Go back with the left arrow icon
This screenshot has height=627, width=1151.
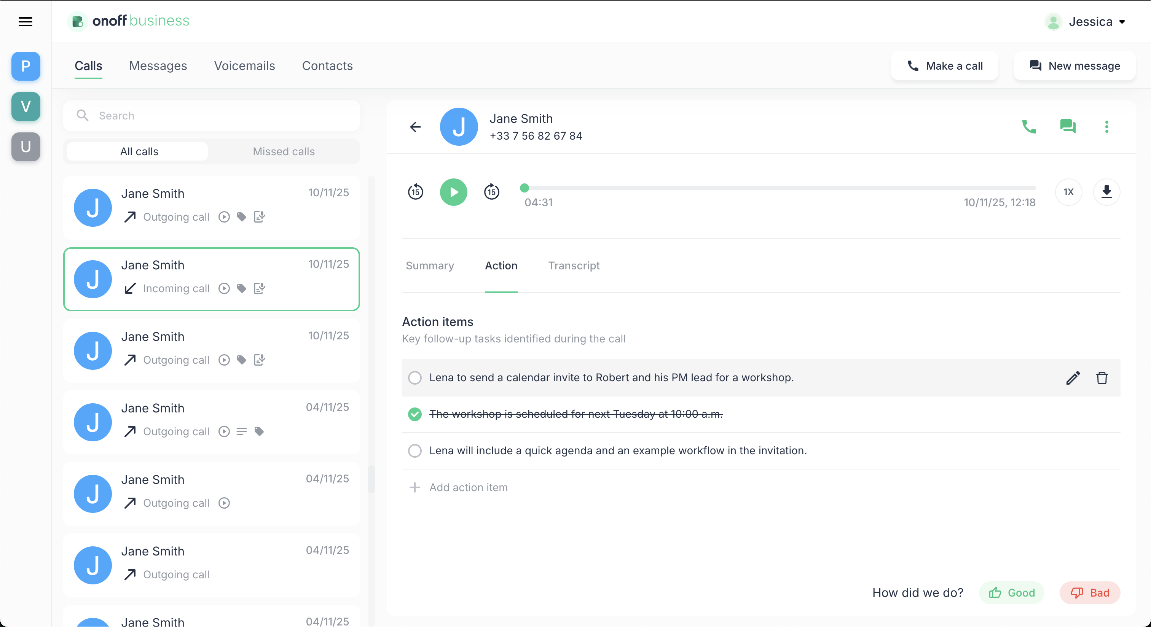[x=416, y=127]
